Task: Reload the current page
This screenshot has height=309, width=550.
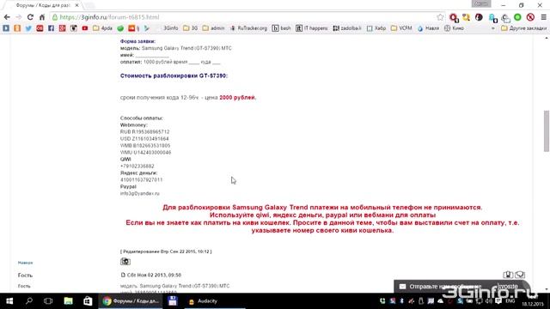Action: (31, 17)
